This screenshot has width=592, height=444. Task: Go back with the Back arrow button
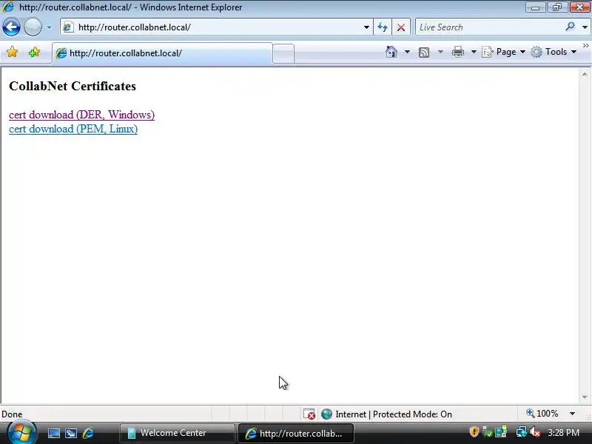point(11,27)
